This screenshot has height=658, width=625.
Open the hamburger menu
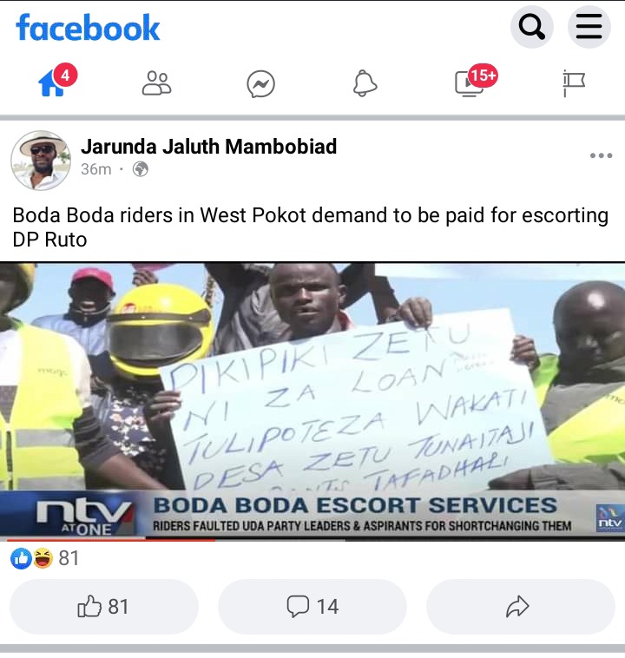pyautogui.click(x=589, y=27)
